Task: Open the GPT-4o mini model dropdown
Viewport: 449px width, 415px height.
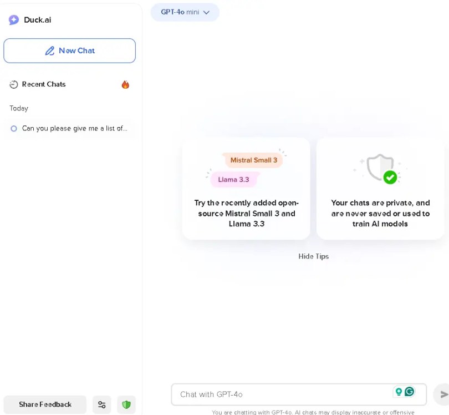Action: tap(185, 12)
